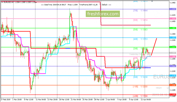Click the 6 Mar 12:00 time axis label

29,100
